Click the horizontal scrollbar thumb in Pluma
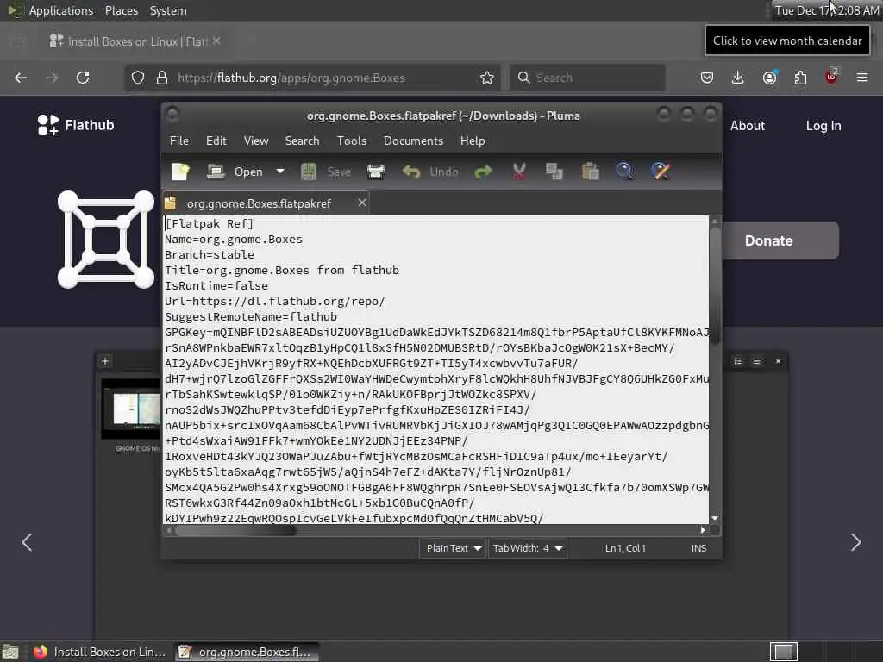Screen dimensions: 883x662 click(x=235, y=530)
